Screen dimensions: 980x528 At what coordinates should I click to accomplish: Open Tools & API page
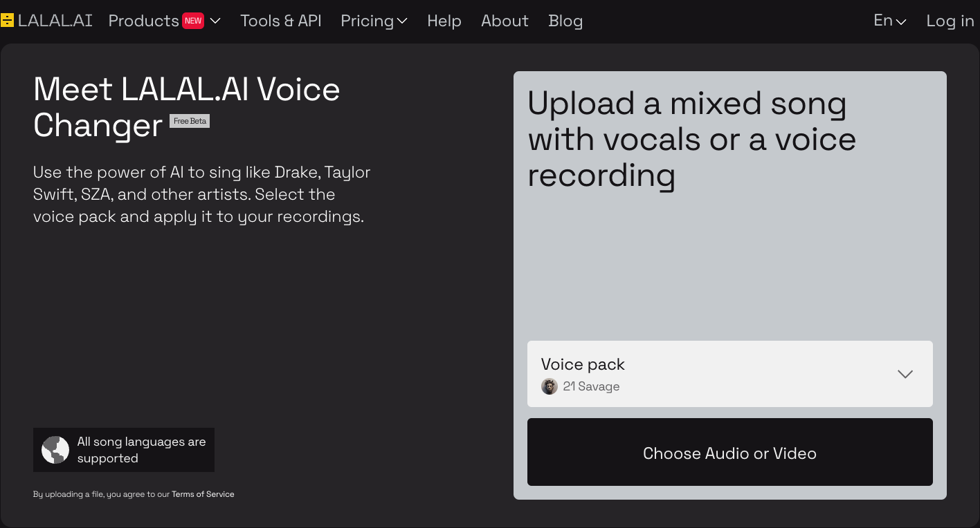(281, 21)
